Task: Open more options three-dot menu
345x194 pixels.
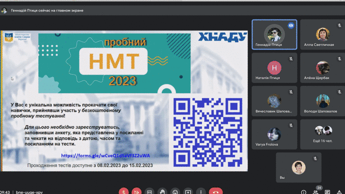Action: coord(201,192)
